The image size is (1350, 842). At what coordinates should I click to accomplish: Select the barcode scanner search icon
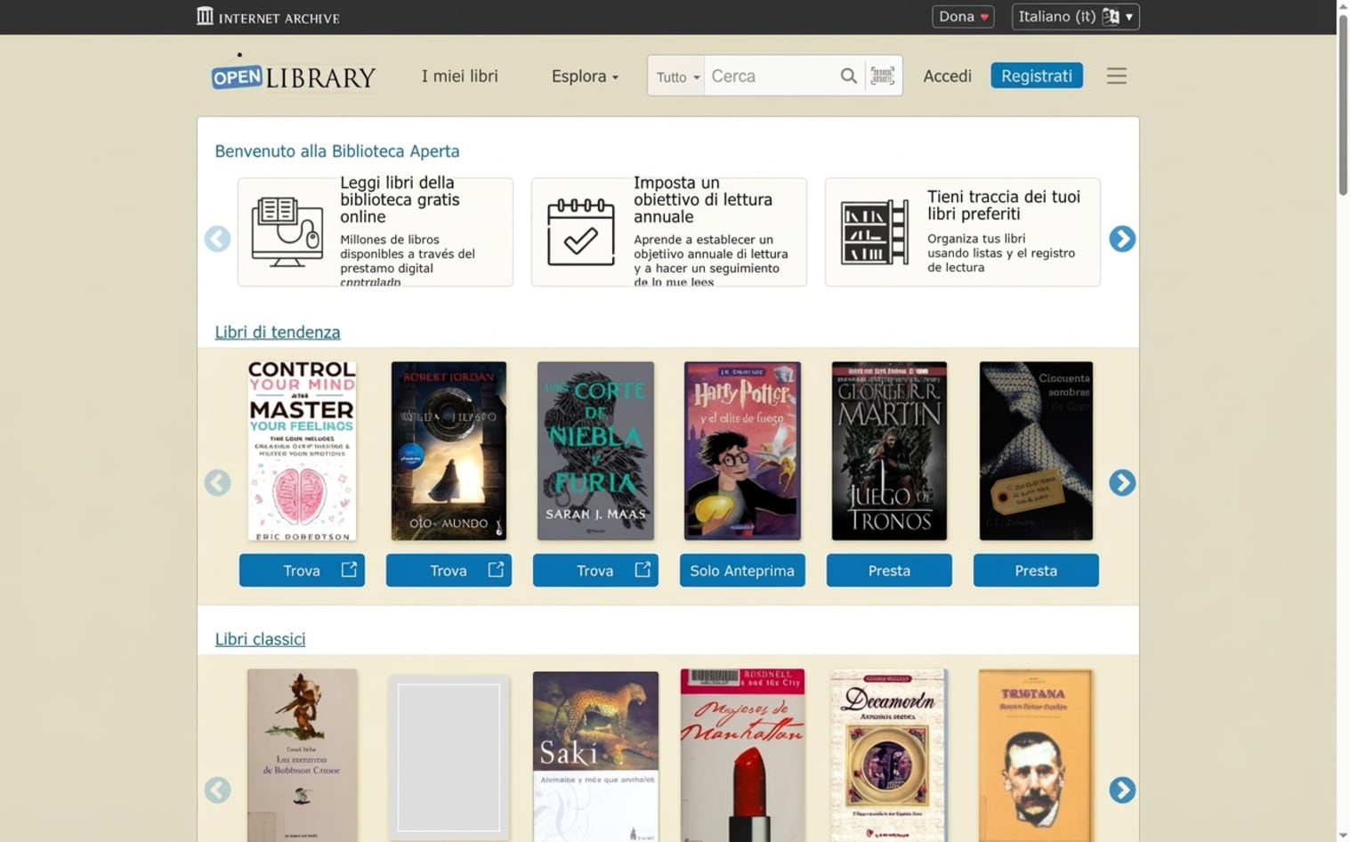click(x=882, y=76)
